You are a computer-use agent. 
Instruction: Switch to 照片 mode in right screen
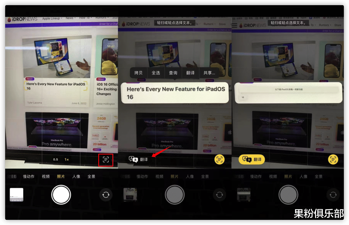[288, 177]
